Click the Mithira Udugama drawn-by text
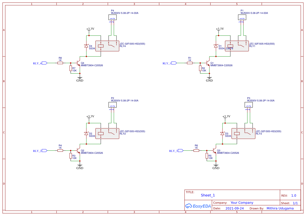The height and width of the screenshot is (216, 306). click(280, 208)
